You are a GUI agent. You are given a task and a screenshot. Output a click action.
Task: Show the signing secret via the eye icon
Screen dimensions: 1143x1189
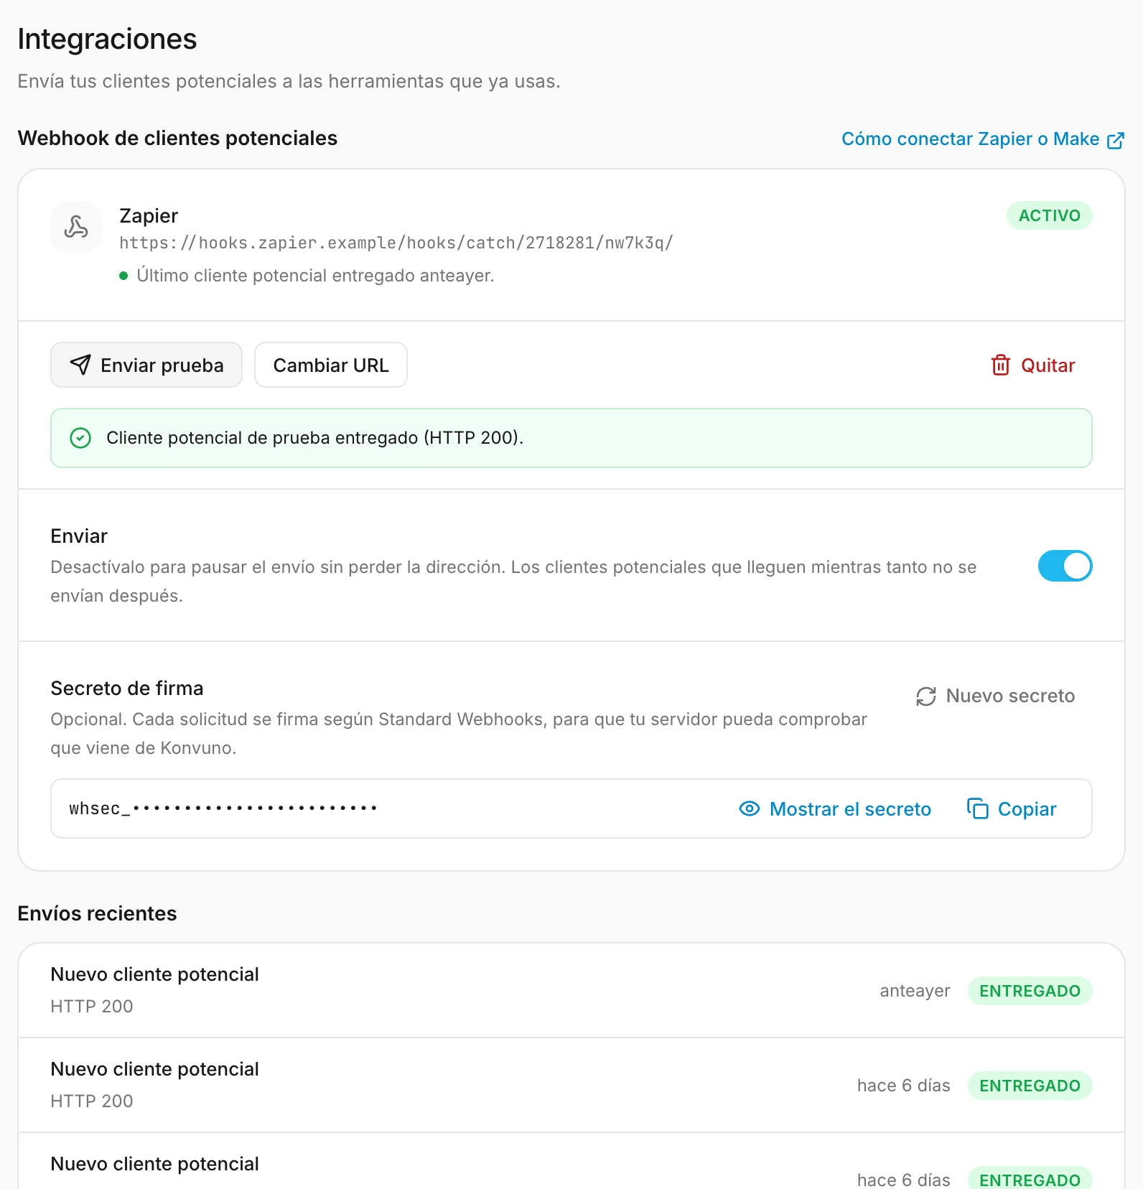(x=749, y=808)
